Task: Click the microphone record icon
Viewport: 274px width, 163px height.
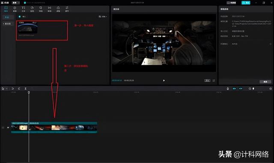Action: [x=228, y=89]
